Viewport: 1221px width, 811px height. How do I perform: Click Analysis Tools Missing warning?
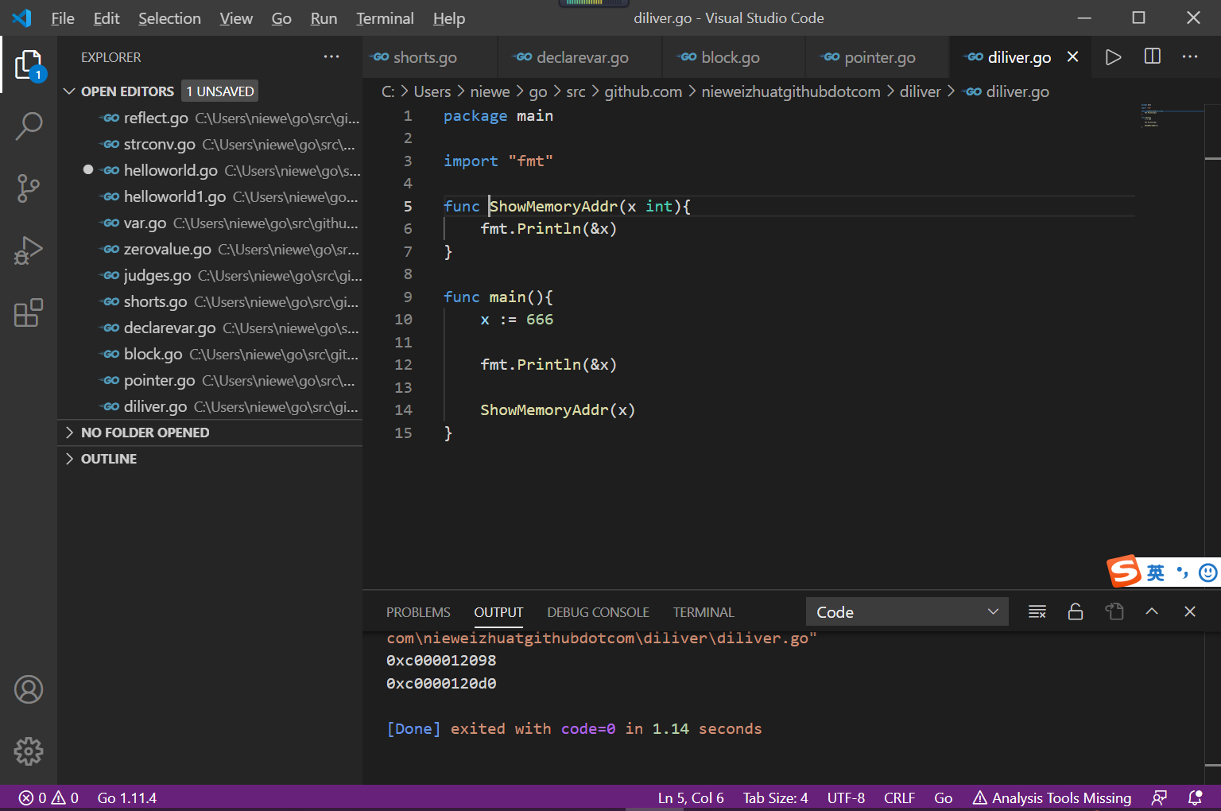1052,797
